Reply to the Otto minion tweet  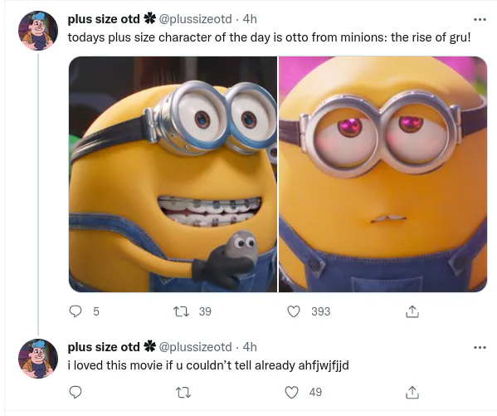76,311
